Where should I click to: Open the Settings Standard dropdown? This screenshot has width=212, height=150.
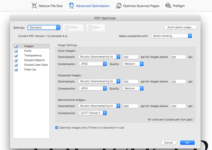point(44,27)
